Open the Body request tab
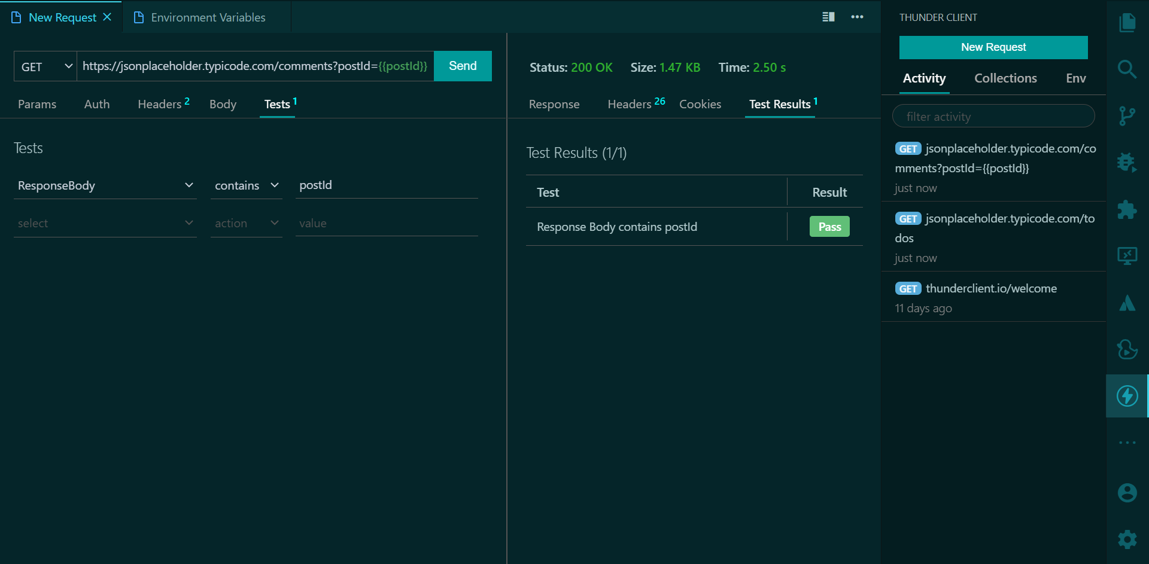1149x564 pixels. pos(223,104)
